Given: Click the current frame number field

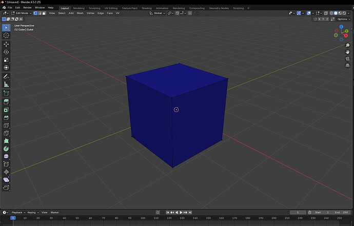Looking at the screenshot, I should [x=298, y=213].
